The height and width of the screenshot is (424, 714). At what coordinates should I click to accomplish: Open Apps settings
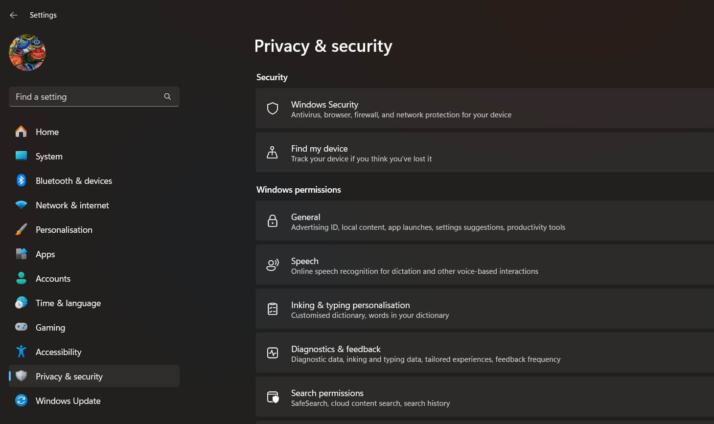coord(45,254)
